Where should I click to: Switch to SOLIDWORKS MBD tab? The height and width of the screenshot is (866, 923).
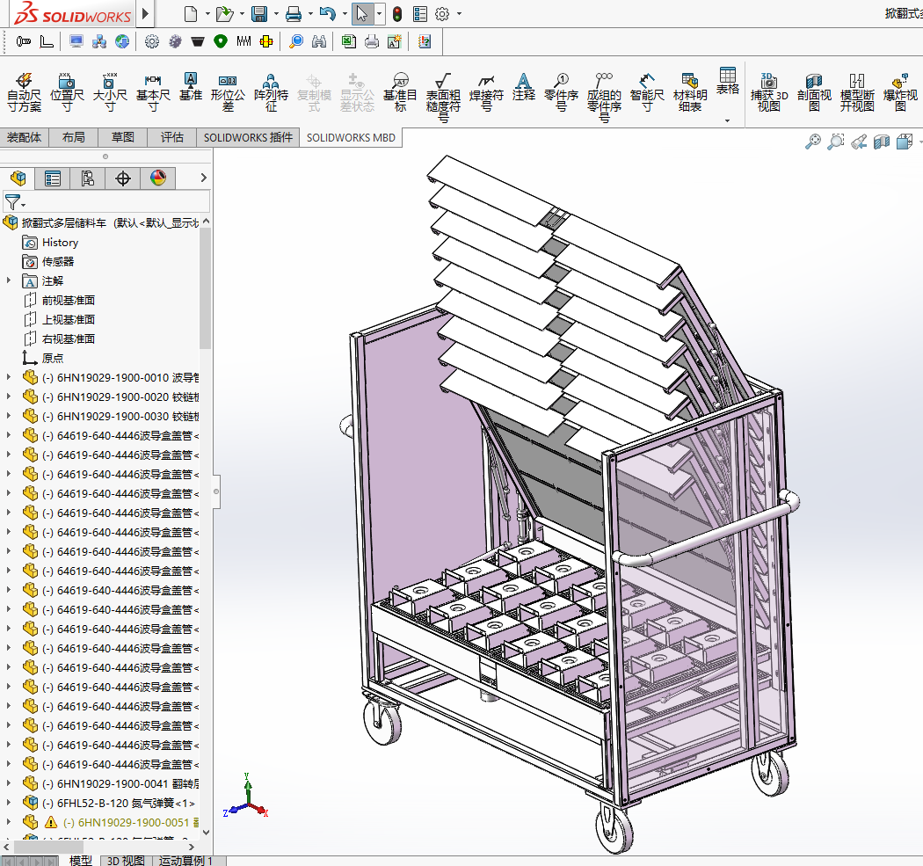click(x=351, y=137)
